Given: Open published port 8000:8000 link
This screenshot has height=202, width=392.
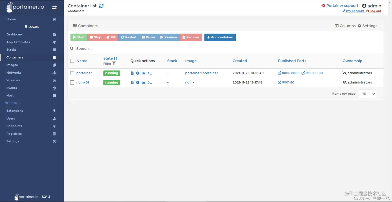Looking at the screenshot, I should [x=289, y=73].
